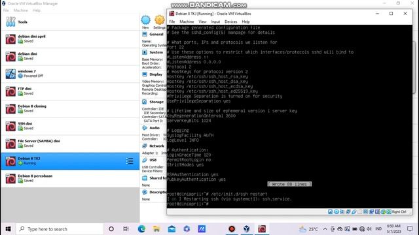The height and width of the screenshot is (235, 419).
Task: Click the 'Right Ctrl' host key label
Action: 399,211
